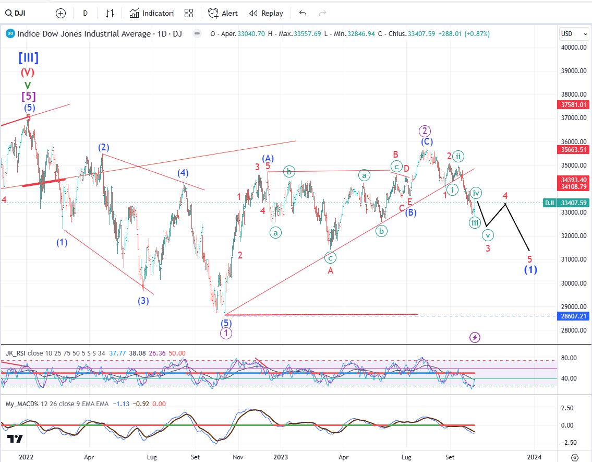Click the 2023 label on time axis
Image resolution: width=592 pixels, height=462 pixels.
[281, 457]
